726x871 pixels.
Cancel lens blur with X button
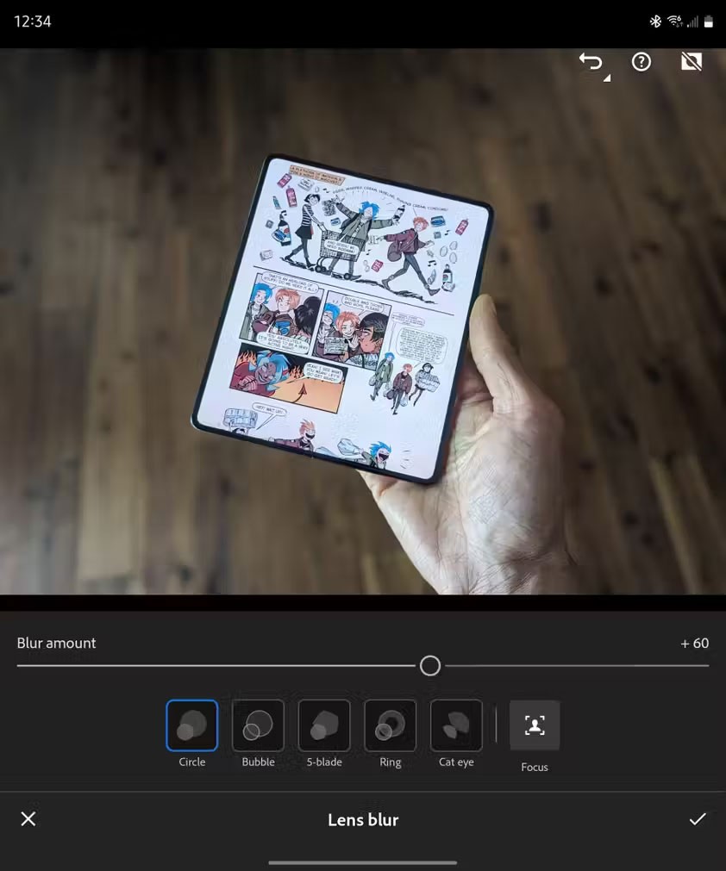(28, 819)
